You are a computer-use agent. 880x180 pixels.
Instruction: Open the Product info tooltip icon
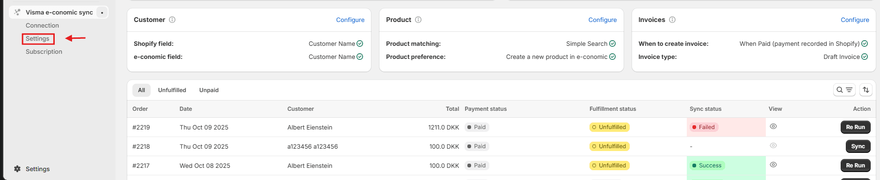[x=418, y=20]
